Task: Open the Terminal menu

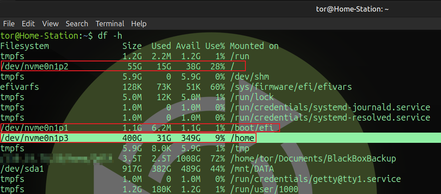Action: (x=110, y=24)
